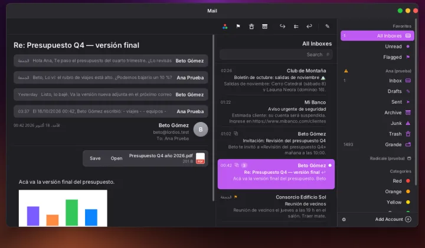Click the All Inboxes list heading
Image resolution: width=425 pixels, height=248 pixels.
pos(317,44)
